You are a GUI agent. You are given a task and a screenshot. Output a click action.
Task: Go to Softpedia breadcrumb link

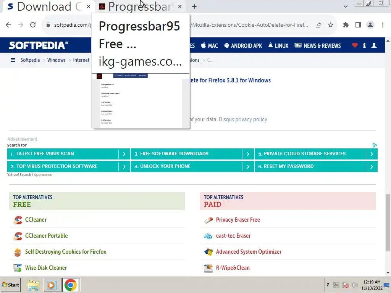click(30, 60)
